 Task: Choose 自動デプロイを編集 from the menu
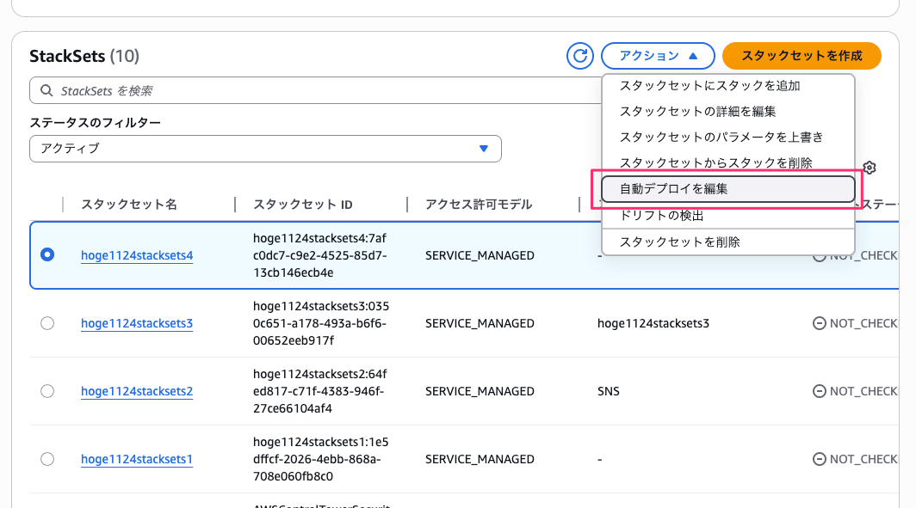pyautogui.click(x=727, y=188)
